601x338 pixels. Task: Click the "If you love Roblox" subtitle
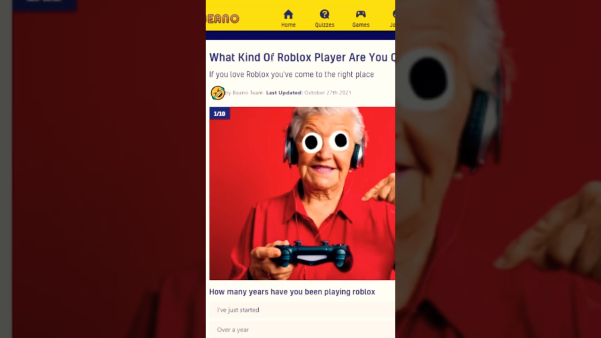click(292, 74)
